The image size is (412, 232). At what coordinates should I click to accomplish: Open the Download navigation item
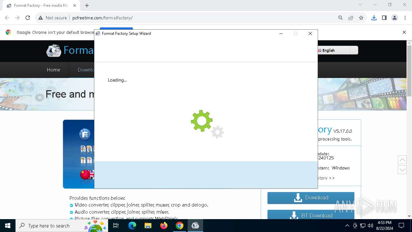(86, 70)
